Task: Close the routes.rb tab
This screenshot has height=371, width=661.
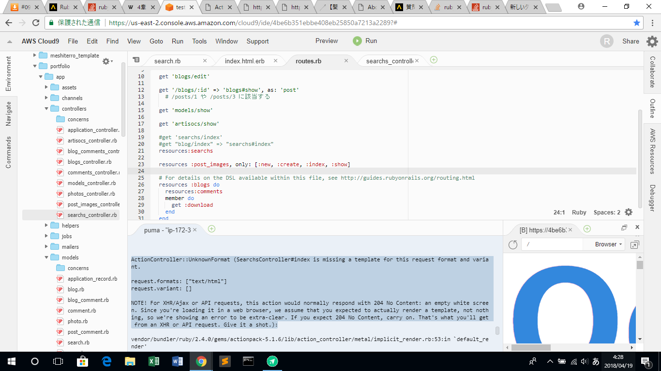Action: [346, 61]
